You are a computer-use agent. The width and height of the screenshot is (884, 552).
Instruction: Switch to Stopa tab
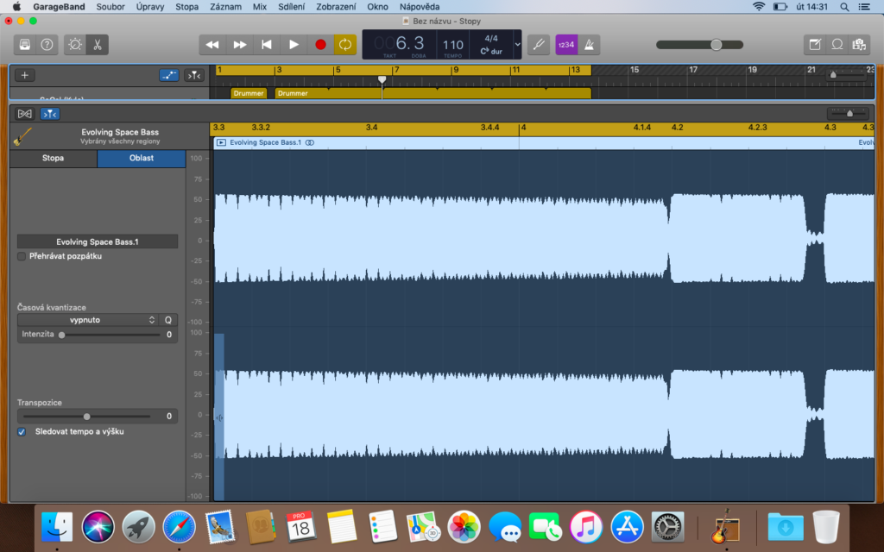click(53, 159)
